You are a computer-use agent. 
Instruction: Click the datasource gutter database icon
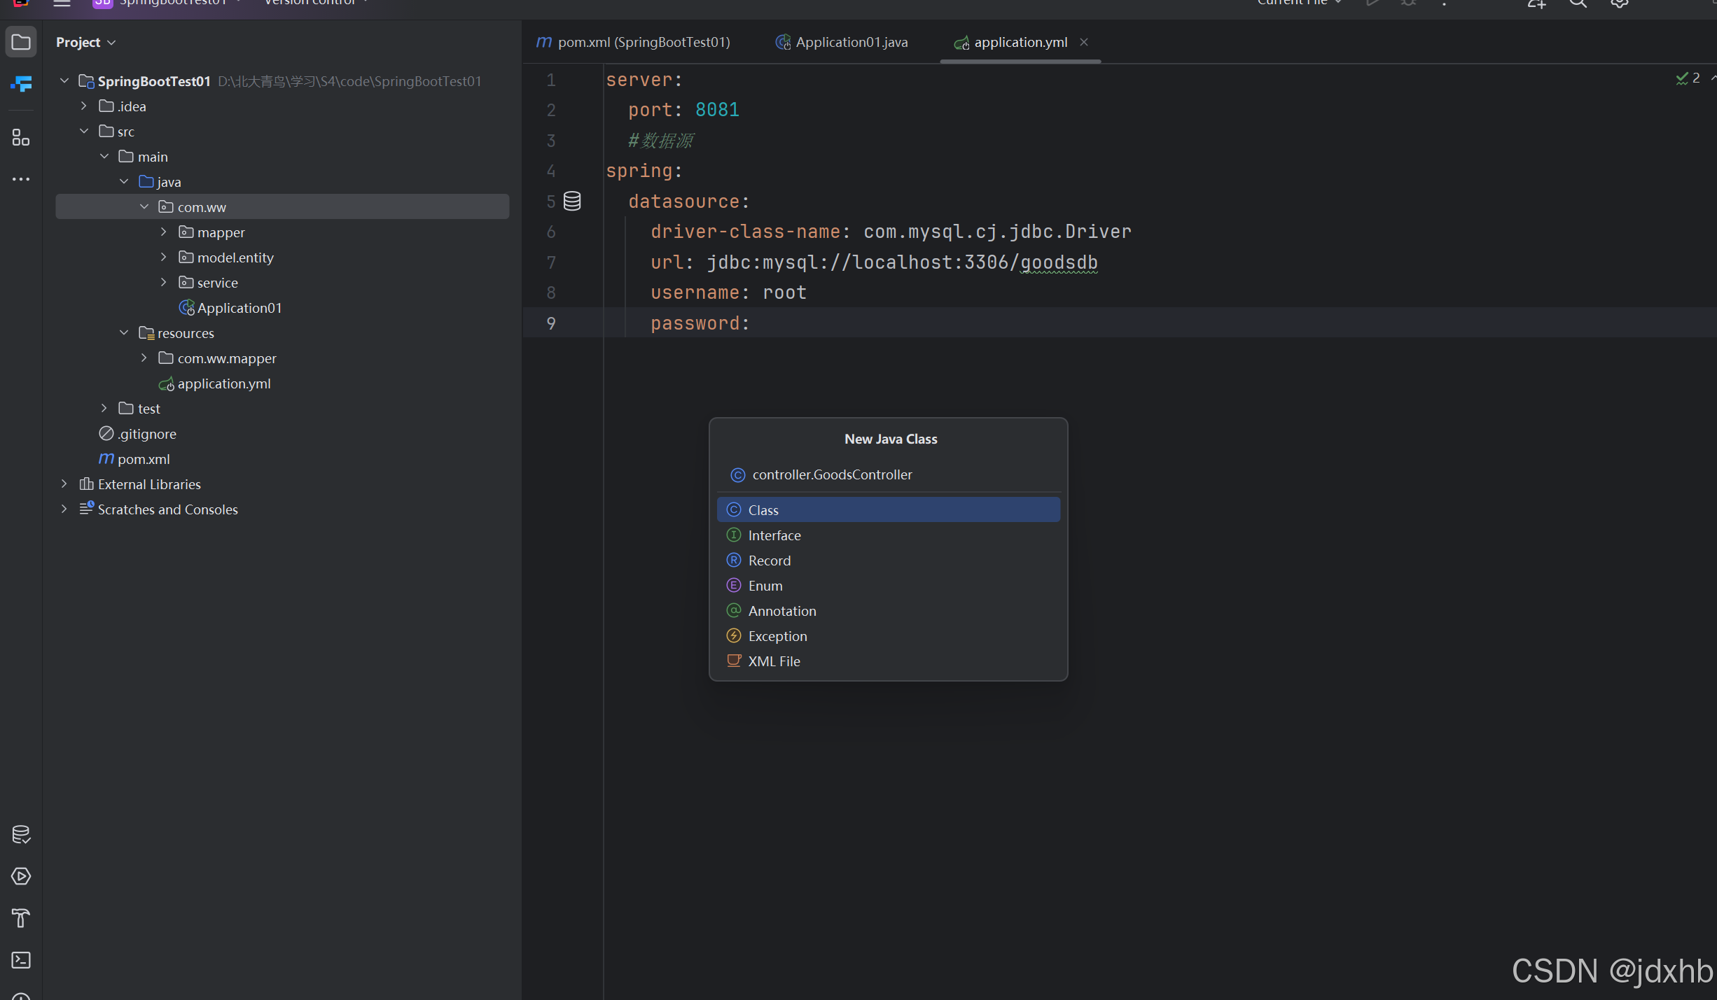[x=572, y=202]
